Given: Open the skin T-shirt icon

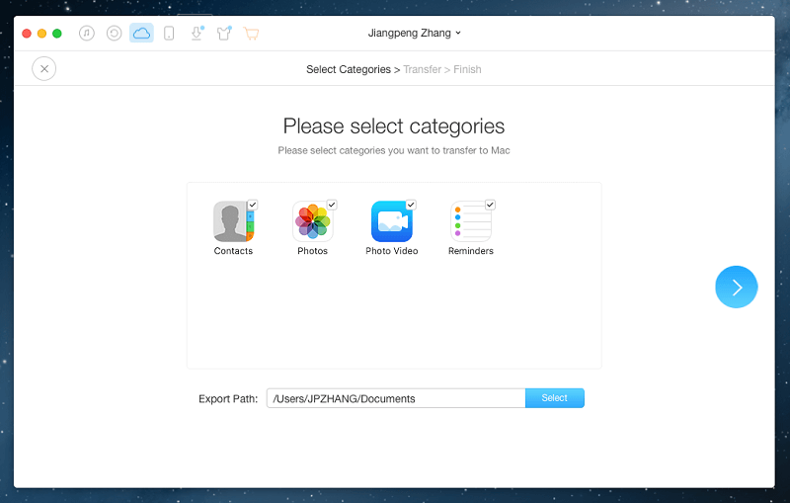Looking at the screenshot, I should (x=224, y=34).
